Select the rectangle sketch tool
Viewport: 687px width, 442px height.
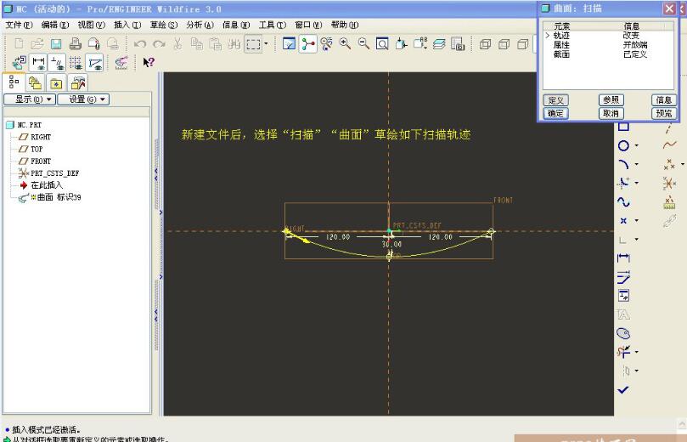point(623,127)
